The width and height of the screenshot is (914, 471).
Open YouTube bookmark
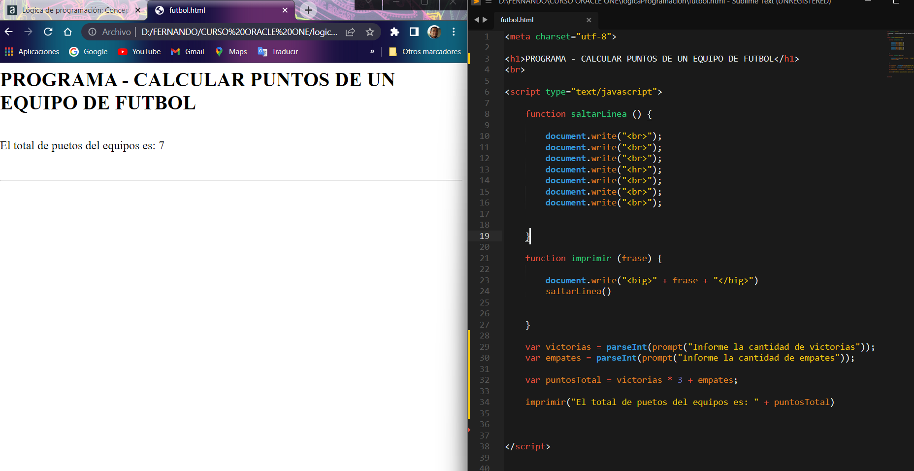[x=139, y=52]
